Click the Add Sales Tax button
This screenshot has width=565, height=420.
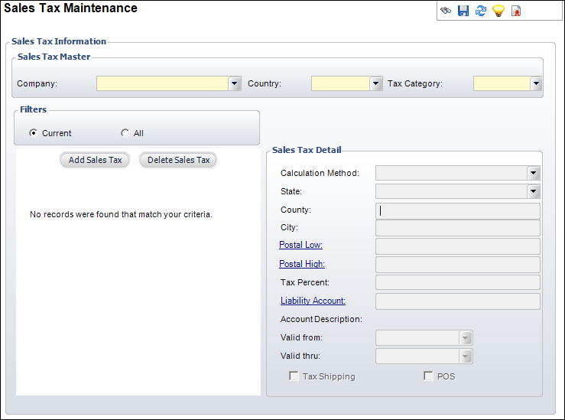[x=95, y=160]
